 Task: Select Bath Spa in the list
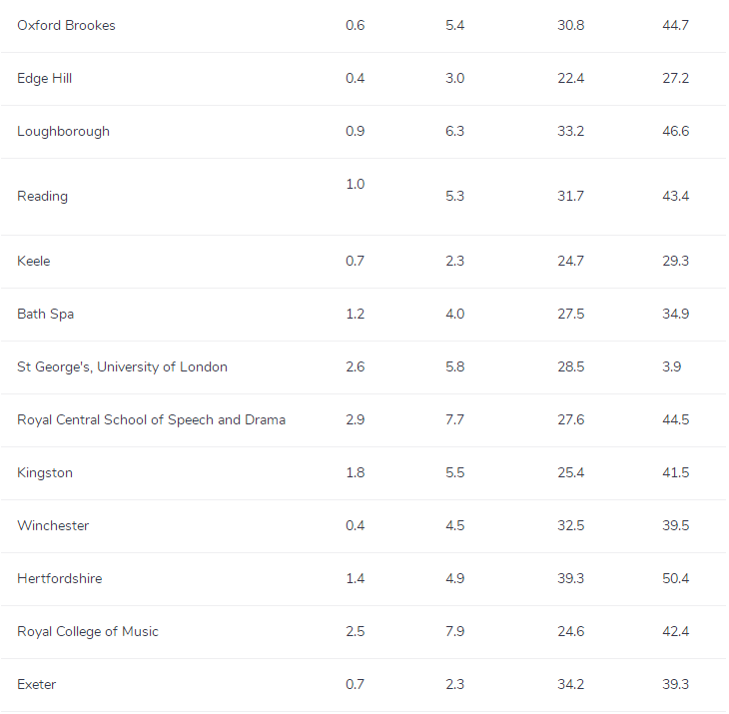(x=45, y=314)
